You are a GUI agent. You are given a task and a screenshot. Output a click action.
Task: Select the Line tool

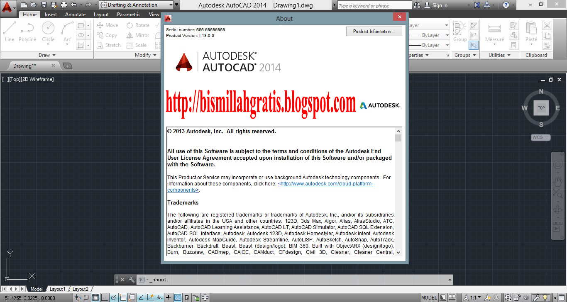pos(10,32)
